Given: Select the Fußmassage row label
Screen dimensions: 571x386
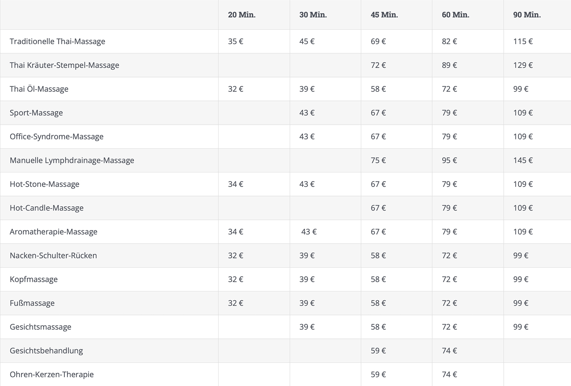Looking at the screenshot, I should [x=32, y=303].
